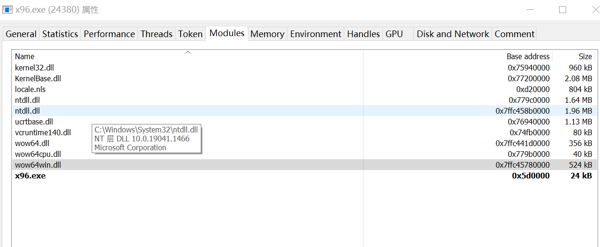Show the Threads tab

tap(157, 34)
